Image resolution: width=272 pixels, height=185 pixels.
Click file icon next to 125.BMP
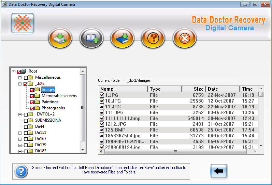coord(102,130)
